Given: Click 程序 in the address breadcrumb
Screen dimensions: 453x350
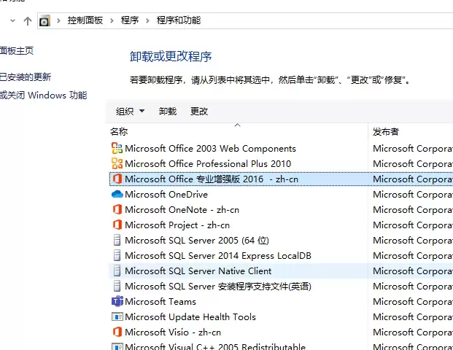Looking at the screenshot, I should coord(130,20).
